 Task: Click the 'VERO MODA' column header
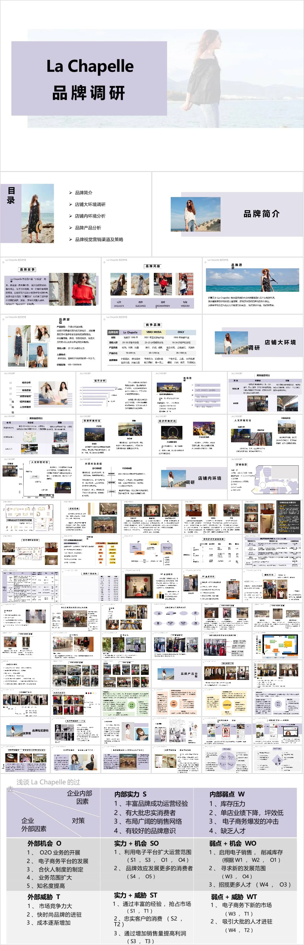point(154,332)
